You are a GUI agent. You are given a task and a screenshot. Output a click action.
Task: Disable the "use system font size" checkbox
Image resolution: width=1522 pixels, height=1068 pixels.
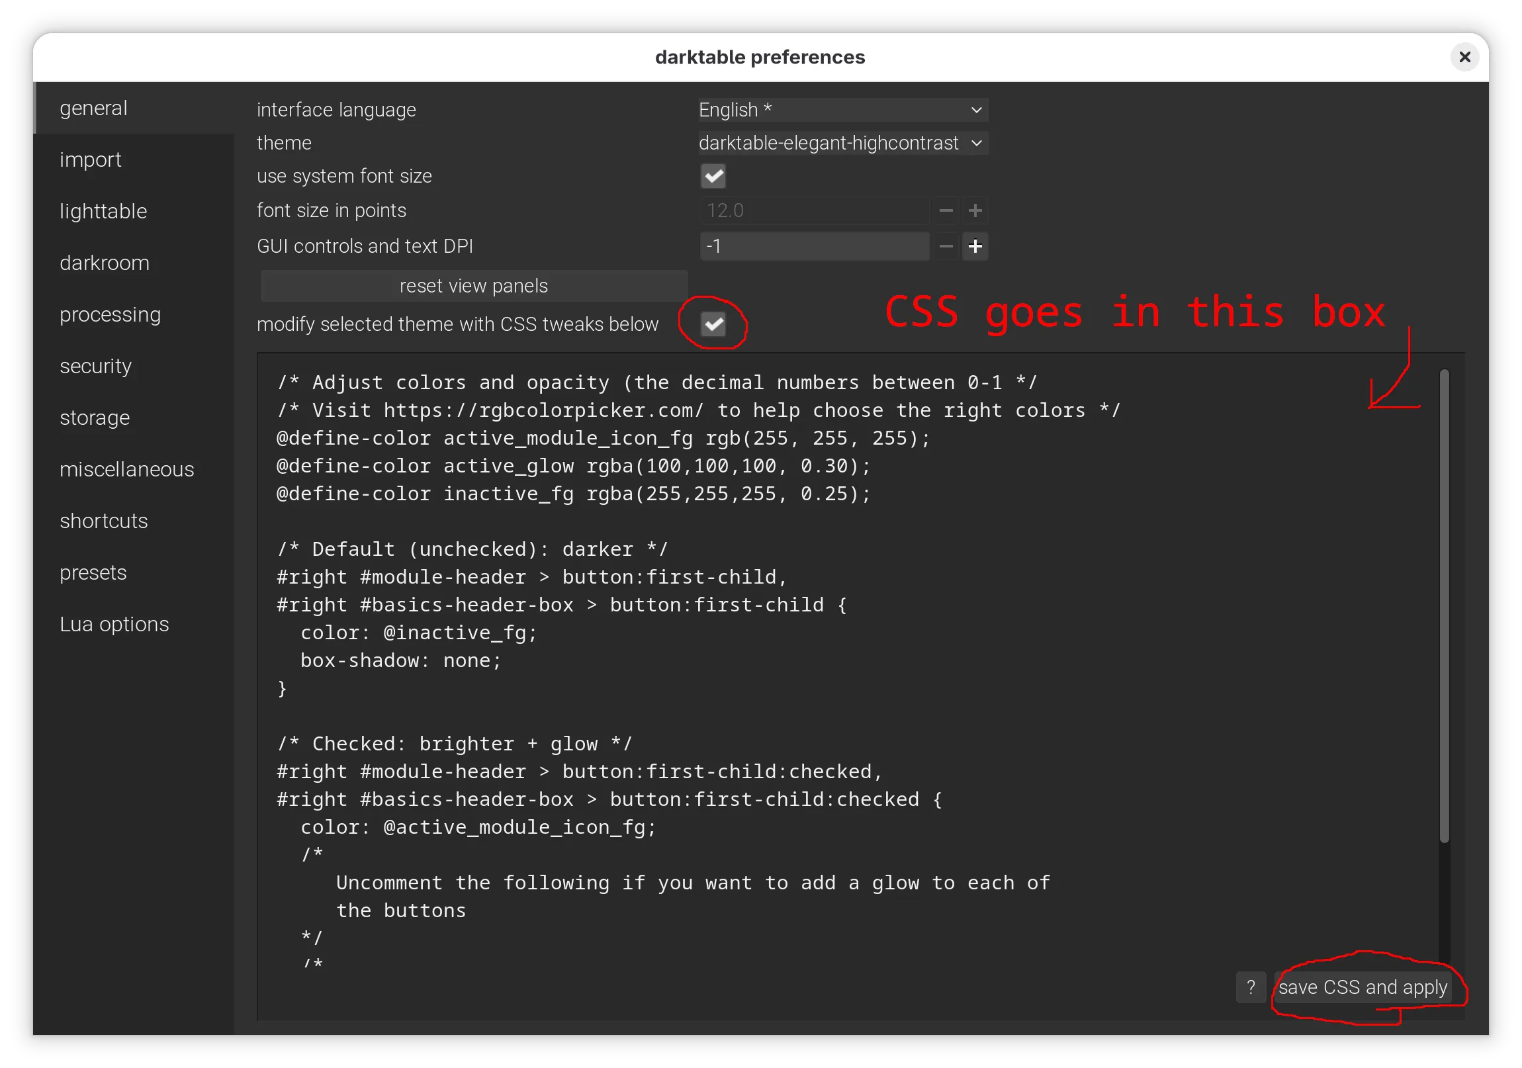(x=714, y=175)
